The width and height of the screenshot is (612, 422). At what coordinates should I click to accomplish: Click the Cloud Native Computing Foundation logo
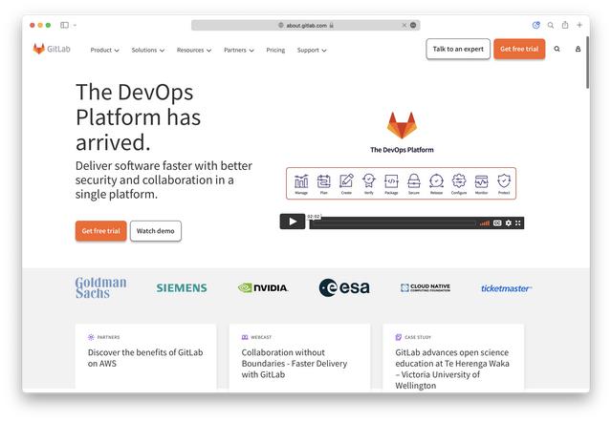pyautogui.click(x=426, y=287)
